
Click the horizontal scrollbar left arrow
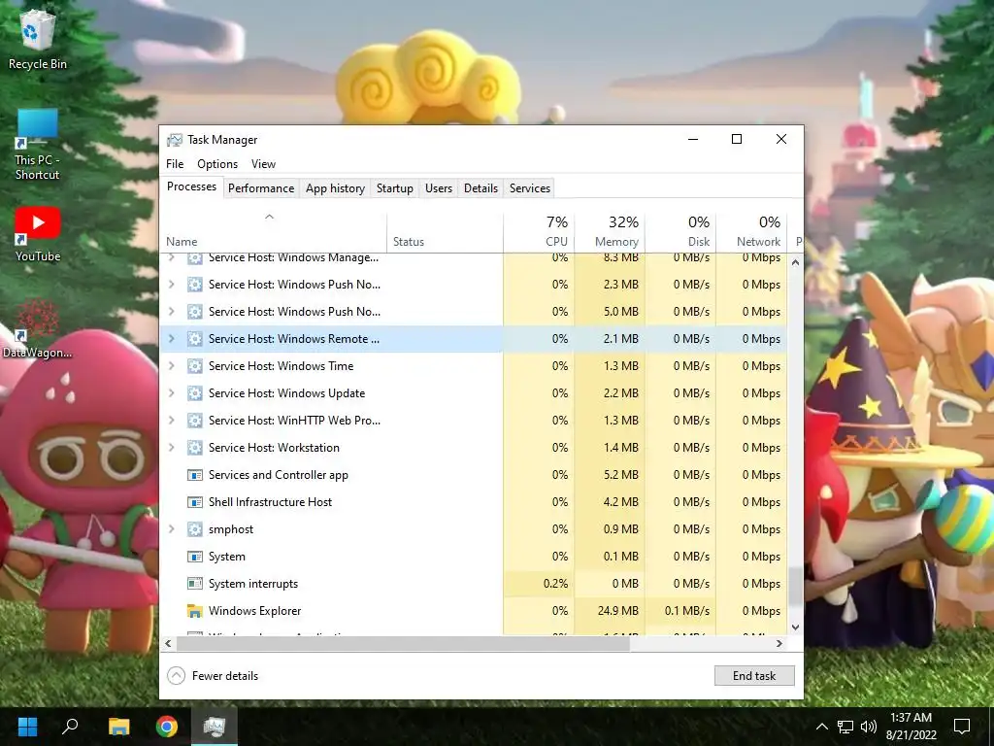168,643
